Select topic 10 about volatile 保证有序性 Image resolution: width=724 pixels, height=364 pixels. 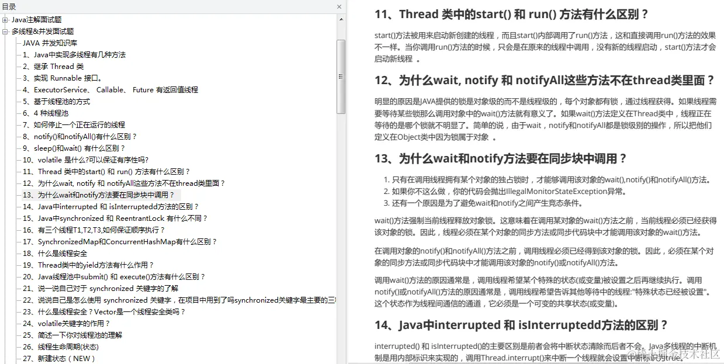point(76,160)
